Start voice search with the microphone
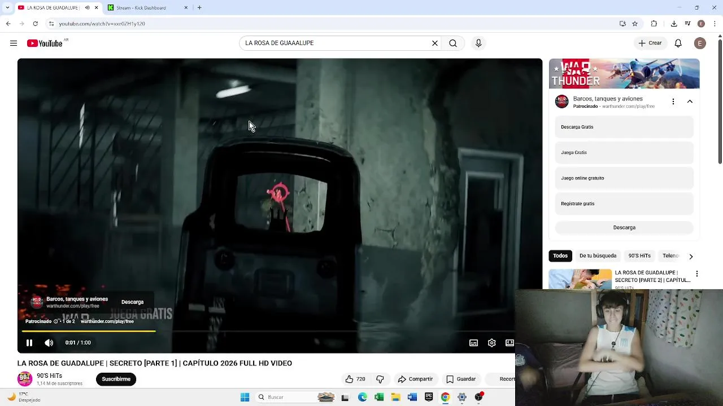Image resolution: width=723 pixels, height=406 pixels. pyautogui.click(x=478, y=43)
